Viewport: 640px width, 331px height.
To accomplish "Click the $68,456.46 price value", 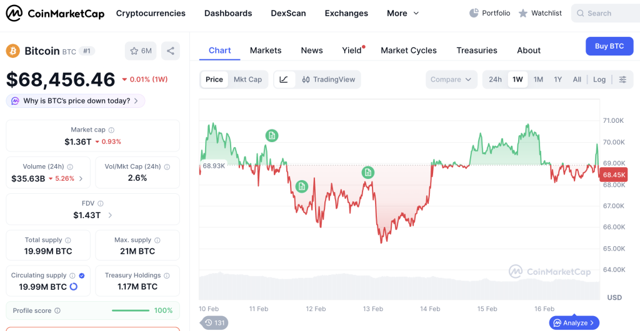I will click(x=61, y=79).
